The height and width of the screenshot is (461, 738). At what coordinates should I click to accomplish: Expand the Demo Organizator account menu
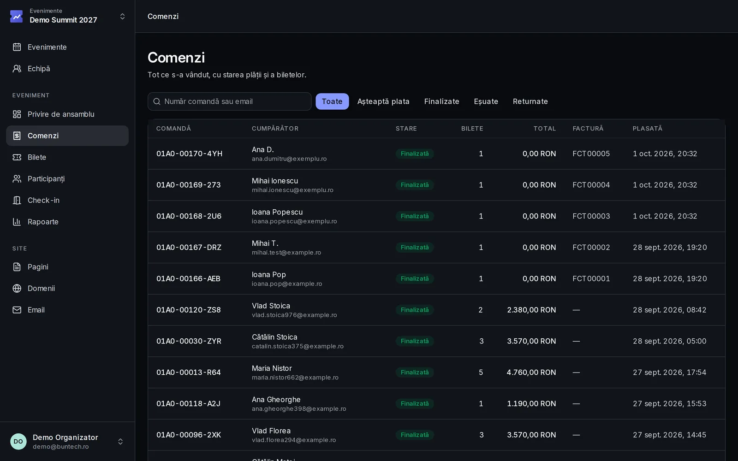pyautogui.click(x=120, y=442)
